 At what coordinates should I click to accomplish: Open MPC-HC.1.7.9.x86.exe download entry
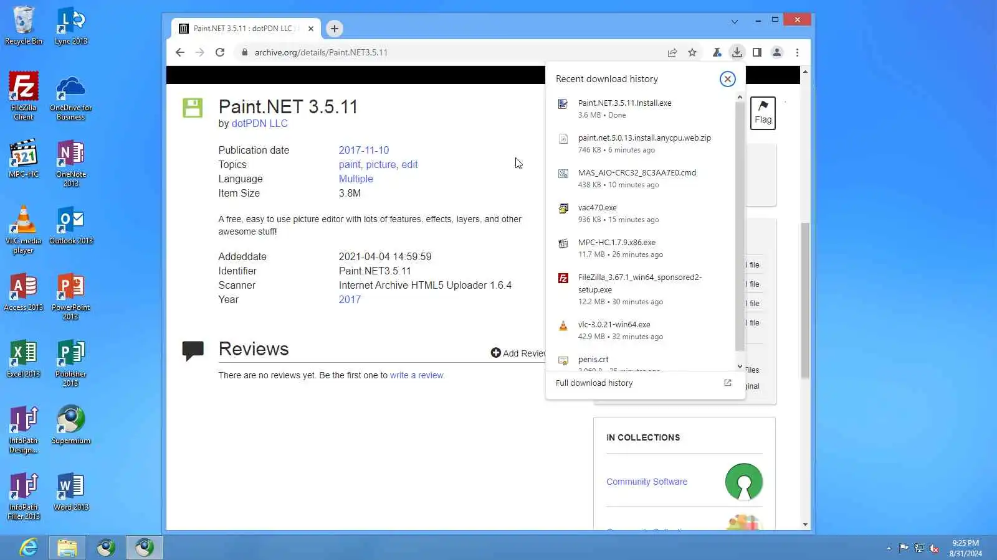pos(642,248)
